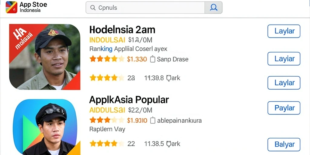Click the Layiar button beside Sanp Drase
310x155 pixels.
284,59
